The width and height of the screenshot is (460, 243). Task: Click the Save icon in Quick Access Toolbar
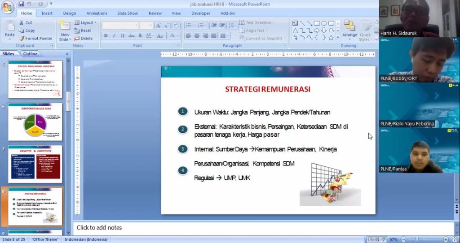(x=21, y=4)
